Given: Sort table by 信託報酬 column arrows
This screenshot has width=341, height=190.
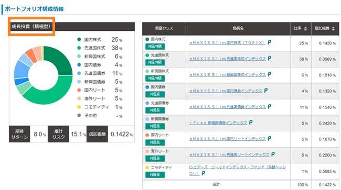Looking at the screenshot, I should coord(333,28).
